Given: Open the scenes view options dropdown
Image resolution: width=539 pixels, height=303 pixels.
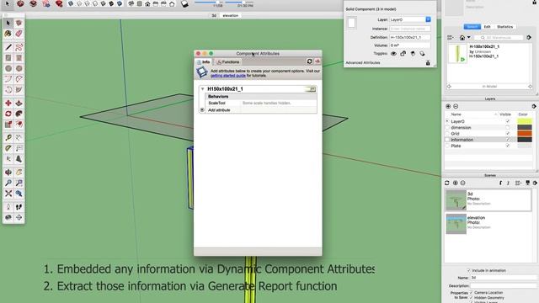Looking at the screenshot, I should 518,183.
